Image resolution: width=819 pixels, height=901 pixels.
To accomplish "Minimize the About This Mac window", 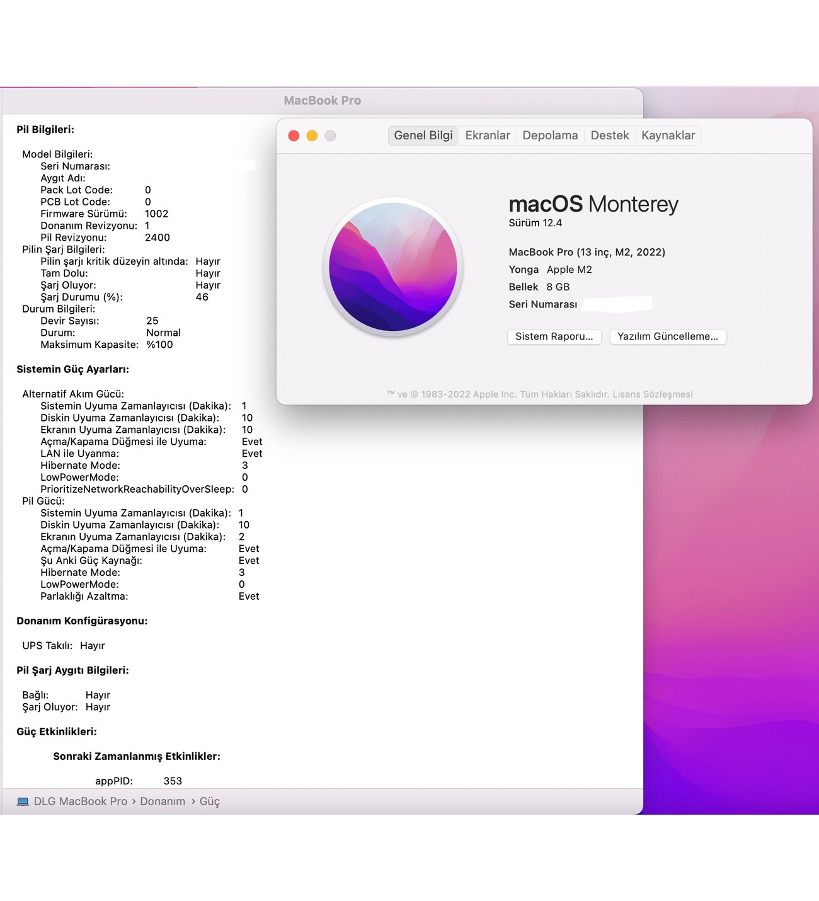I will (312, 135).
